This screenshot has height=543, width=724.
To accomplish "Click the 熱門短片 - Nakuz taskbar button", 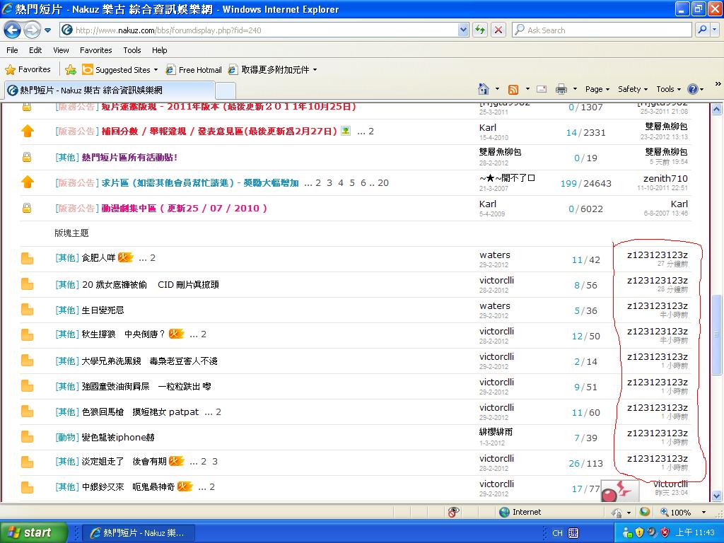I will click(x=139, y=533).
